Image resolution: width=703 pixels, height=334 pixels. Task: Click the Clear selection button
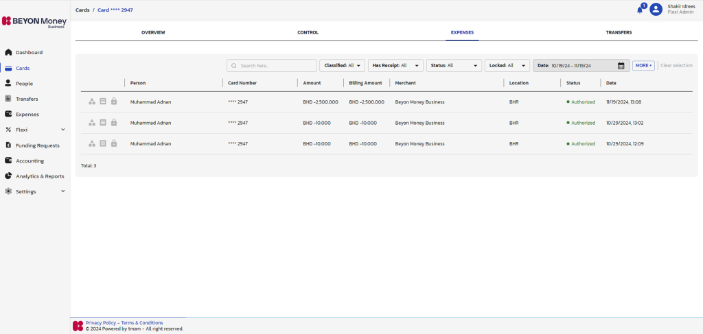(676, 65)
